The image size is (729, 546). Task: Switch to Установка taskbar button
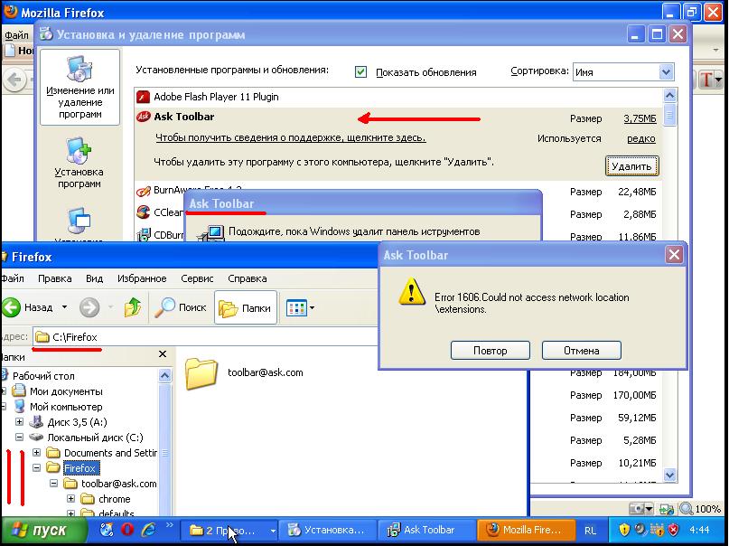coord(328,531)
